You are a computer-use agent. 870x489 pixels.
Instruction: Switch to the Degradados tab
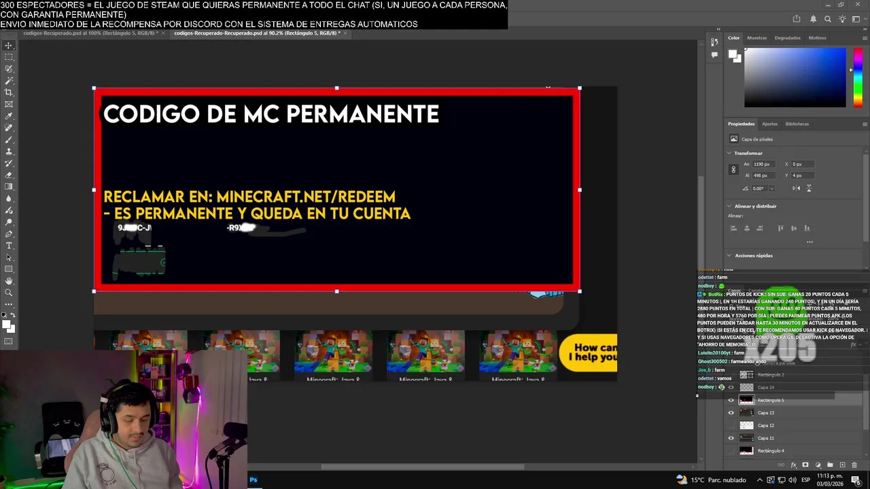[787, 38]
